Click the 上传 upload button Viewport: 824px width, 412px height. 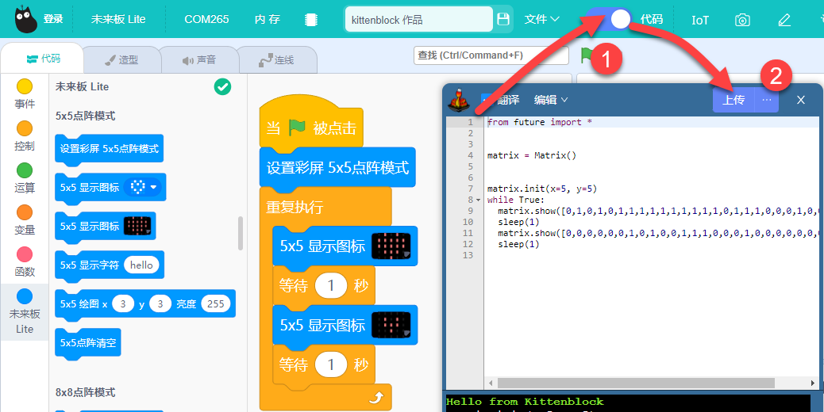click(733, 100)
